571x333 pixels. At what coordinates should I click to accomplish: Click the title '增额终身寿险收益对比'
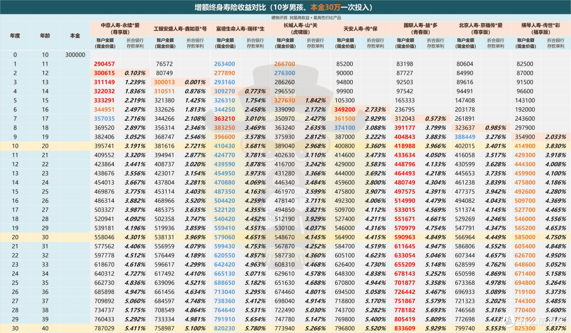point(229,7)
